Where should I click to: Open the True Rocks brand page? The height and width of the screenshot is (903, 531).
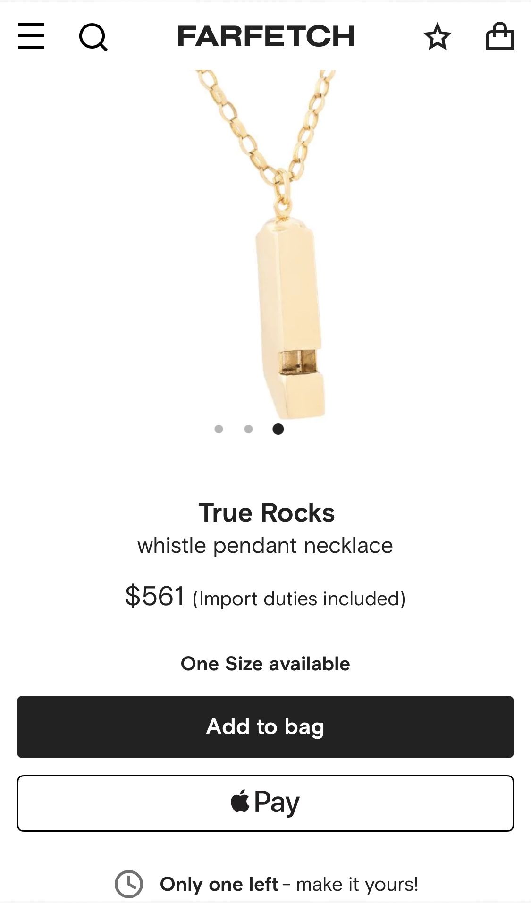[266, 513]
